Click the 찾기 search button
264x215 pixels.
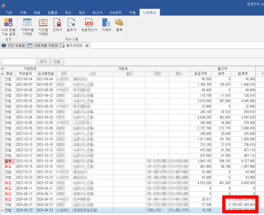tap(43, 62)
